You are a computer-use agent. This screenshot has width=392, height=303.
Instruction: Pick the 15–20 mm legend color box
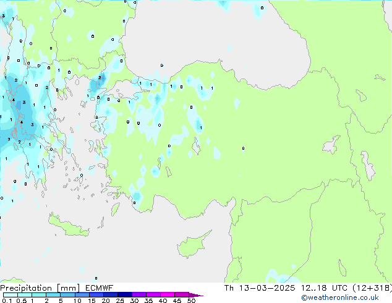(x=96, y=295)
